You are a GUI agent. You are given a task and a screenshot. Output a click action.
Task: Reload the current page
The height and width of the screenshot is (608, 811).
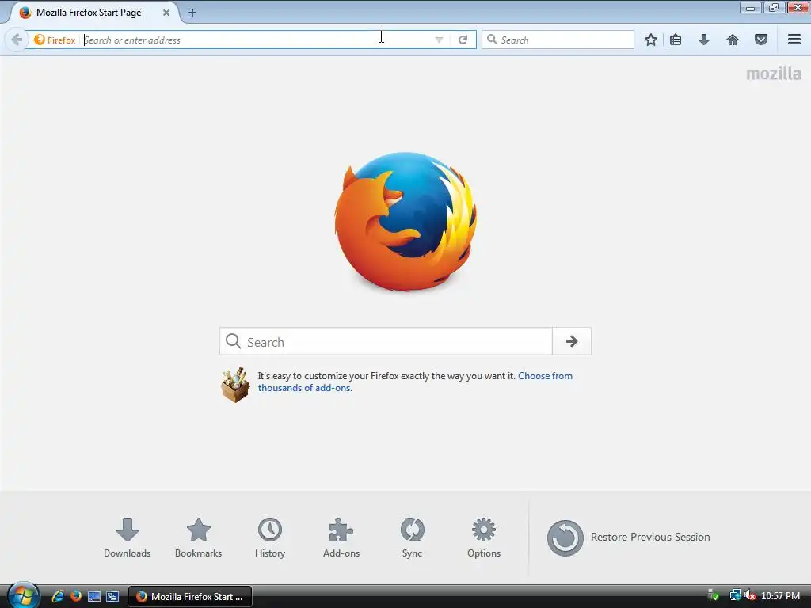click(463, 40)
